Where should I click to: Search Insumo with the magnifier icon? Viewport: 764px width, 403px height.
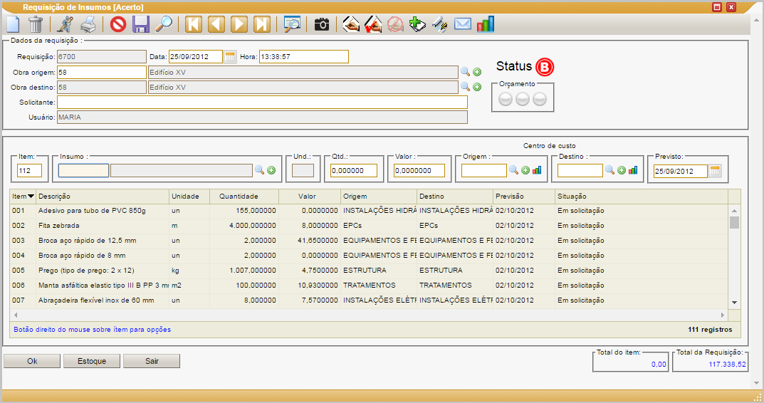tap(259, 170)
